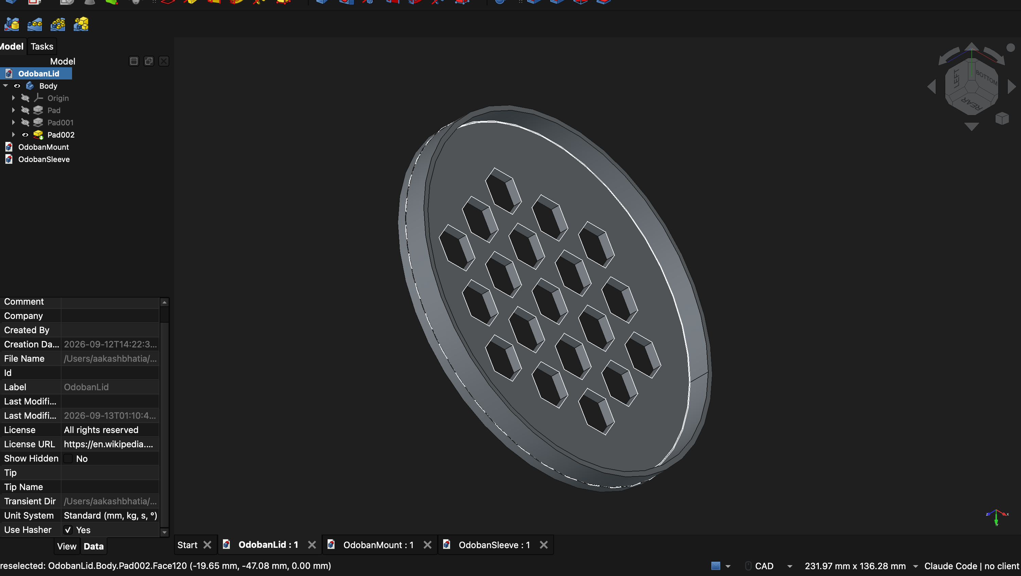Viewport: 1021px width, 576px height.
Task: Open the CAD navigation style dropdown
Action: pos(790,566)
